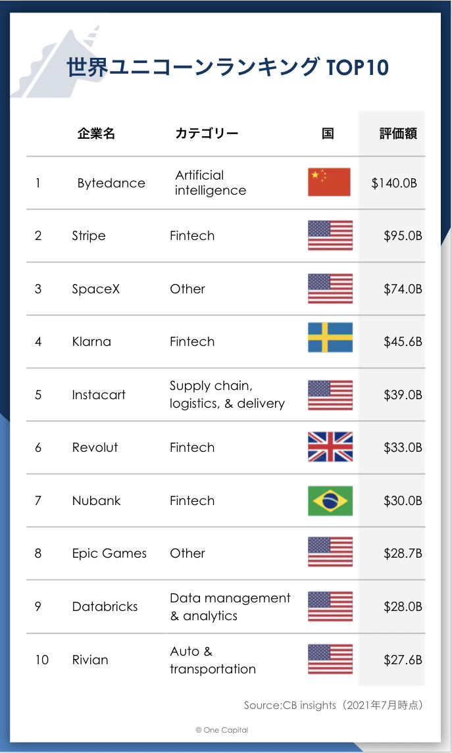This screenshot has width=452, height=753.
Task: Select the US flag in the Databricks row
Action: [x=330, y=606]
